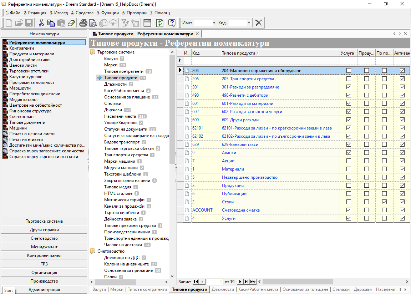
Task: Click the Eraser icon in toolbar
Action: 72,23
